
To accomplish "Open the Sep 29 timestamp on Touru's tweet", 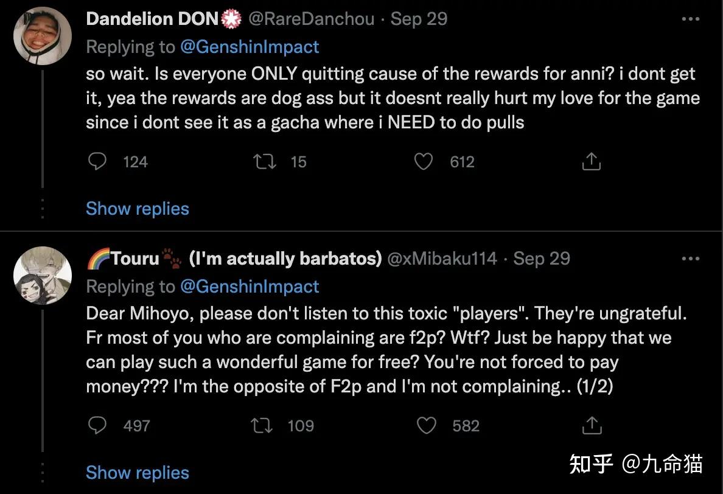I will [542, 259].
